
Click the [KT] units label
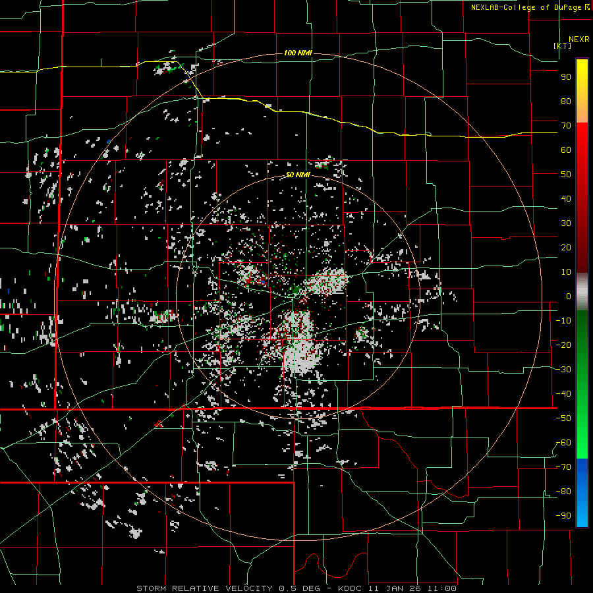click(x=563, y=45)
